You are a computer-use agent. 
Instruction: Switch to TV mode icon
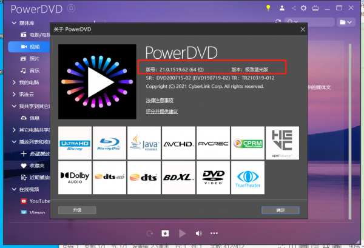tap(315, 8)
